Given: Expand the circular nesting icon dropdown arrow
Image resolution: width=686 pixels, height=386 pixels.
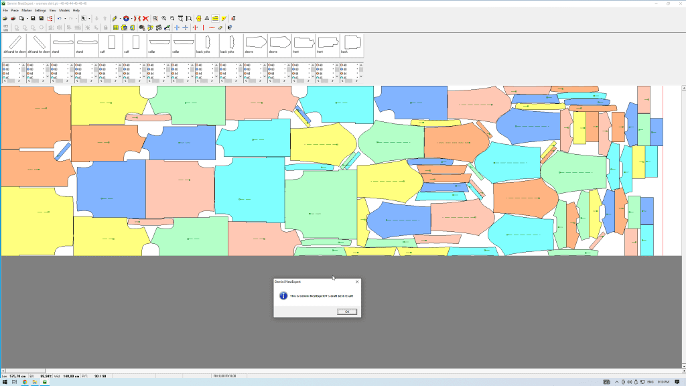Looking at the screenshot, I should click(132, 18).
